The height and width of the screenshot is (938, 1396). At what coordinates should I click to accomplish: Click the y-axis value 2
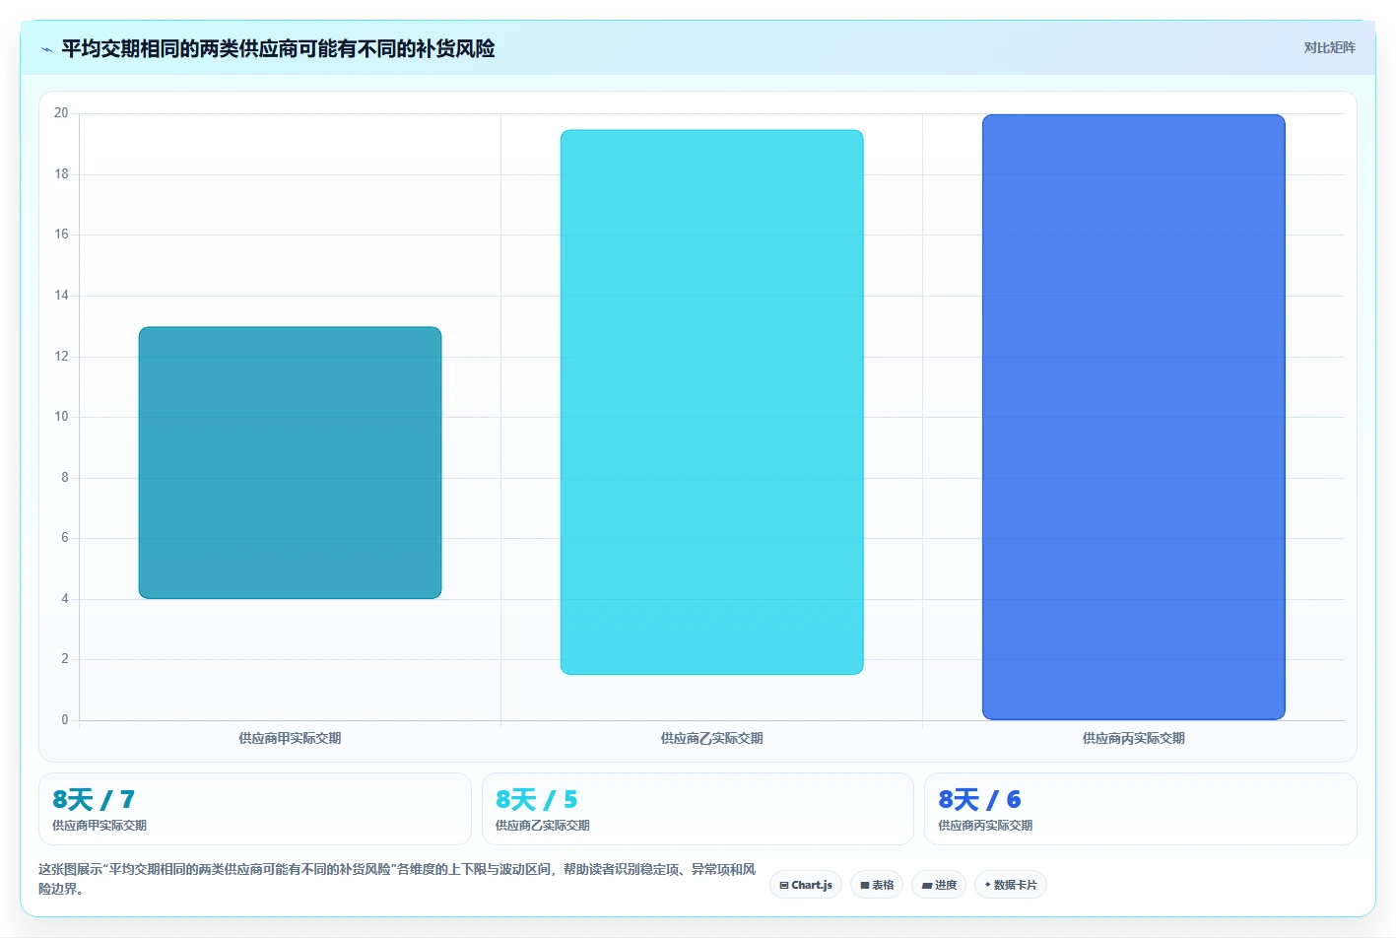pos(65,659)
